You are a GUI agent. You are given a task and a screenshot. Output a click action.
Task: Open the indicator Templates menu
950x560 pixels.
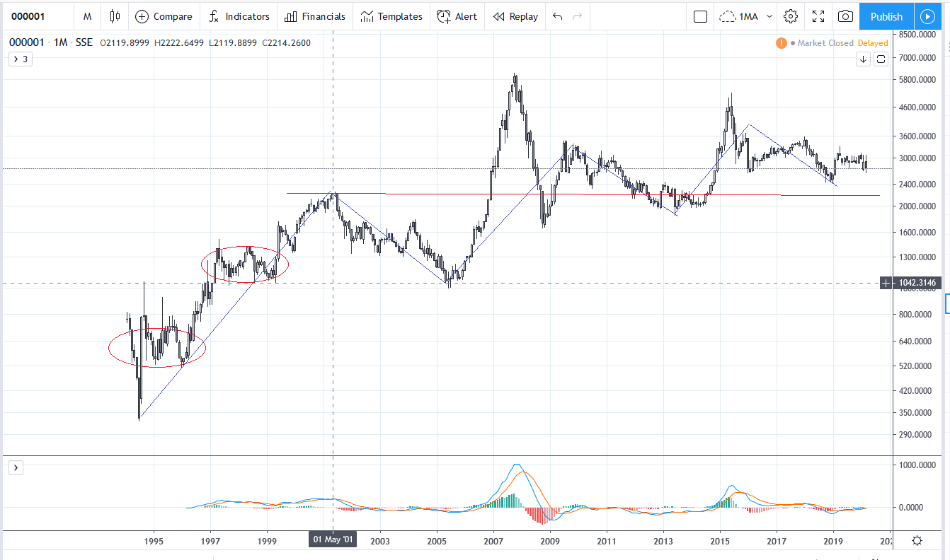click(366, 16)
